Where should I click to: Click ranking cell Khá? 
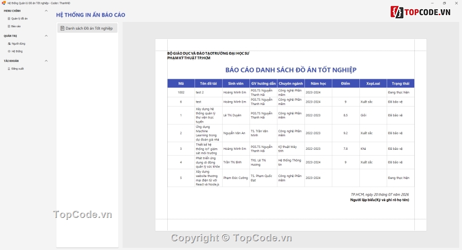click(373, 149)
